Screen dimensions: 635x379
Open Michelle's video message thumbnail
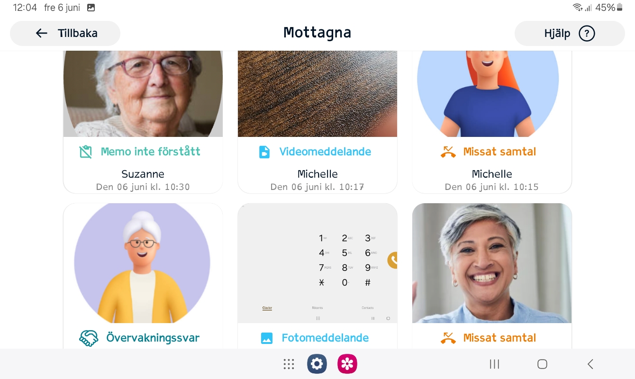[317, 94]
